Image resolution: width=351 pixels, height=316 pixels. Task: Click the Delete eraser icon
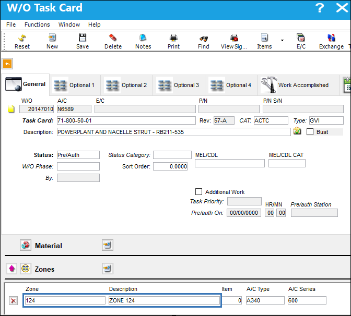click(113, 38)
